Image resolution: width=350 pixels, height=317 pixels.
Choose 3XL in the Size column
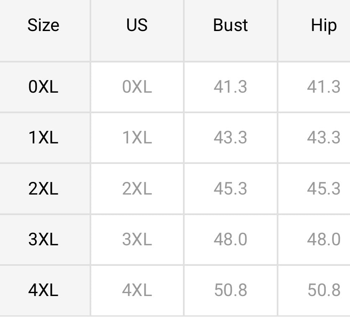pyautogui.click(x=44, y=240)
